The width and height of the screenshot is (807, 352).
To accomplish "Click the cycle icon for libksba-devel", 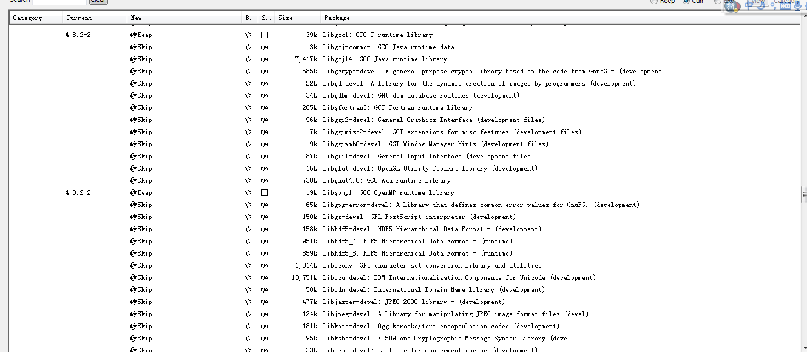I will pyautogui.click(x=133, y=339).
